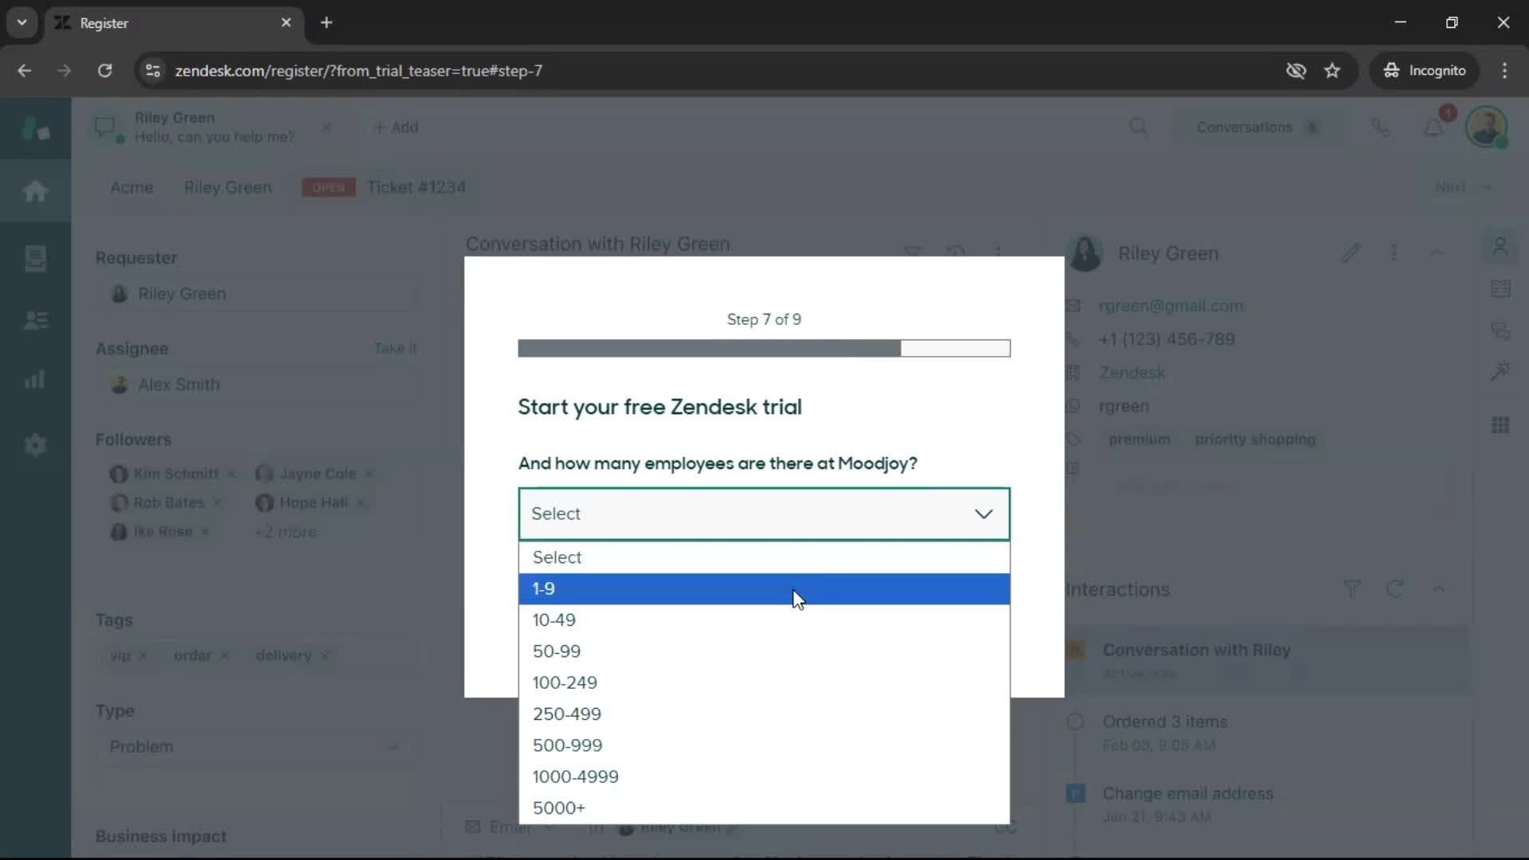Image resolution: width=1529 pixels, height=860 pixels.
Task: Collapse the Interactions section chevron
Action: [x=1438, y=589]
